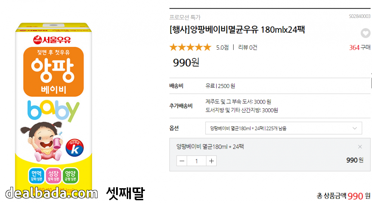
Task: Click the product title 앙팡베이비멸균우유 180mlx24팩
Action: [x=237, y=30]
